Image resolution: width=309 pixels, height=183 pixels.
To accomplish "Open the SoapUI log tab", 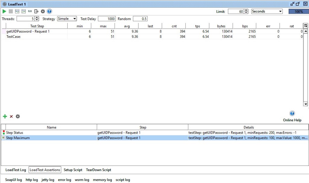I will tap(13, 180).
